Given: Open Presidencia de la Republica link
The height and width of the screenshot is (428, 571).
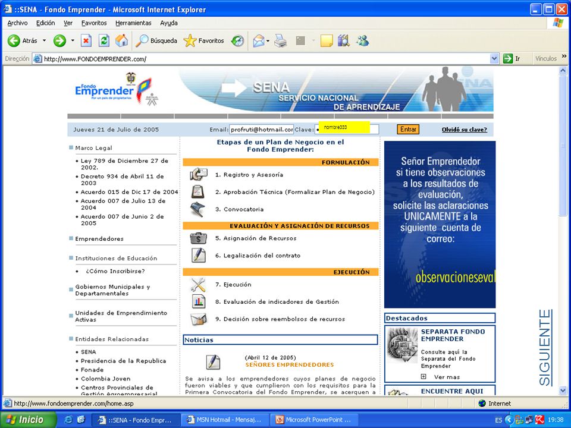Looking at the screenshot, I should (124, 361).
